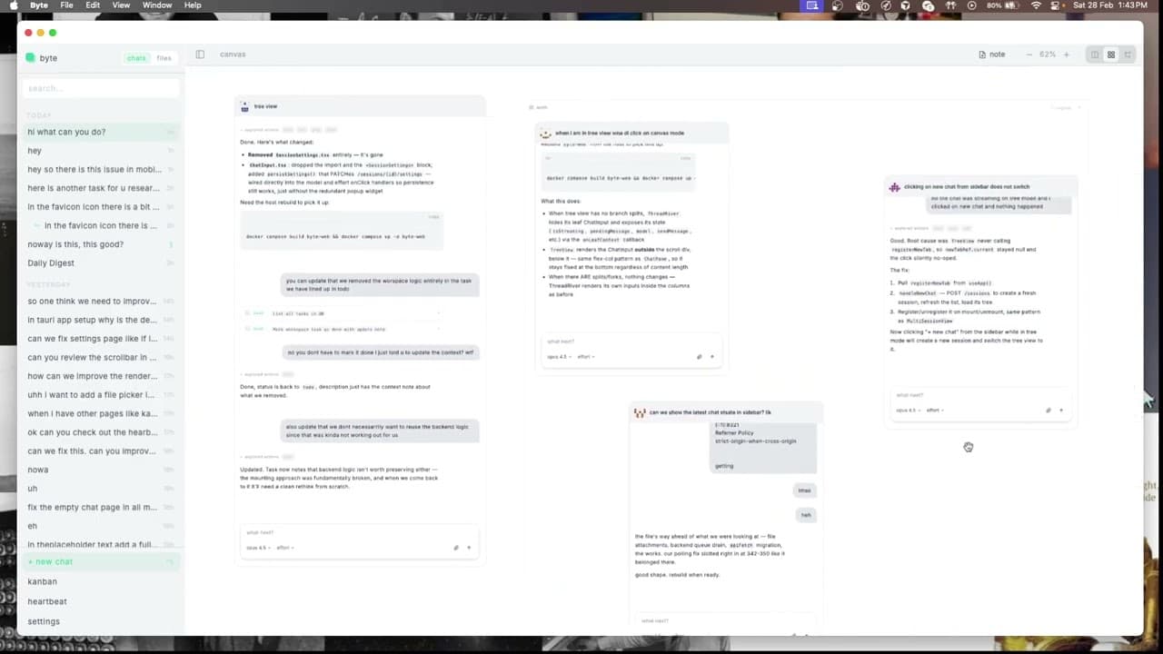Open the kanban page link
The image size is (1163, 654).
[x=42, y=581]
